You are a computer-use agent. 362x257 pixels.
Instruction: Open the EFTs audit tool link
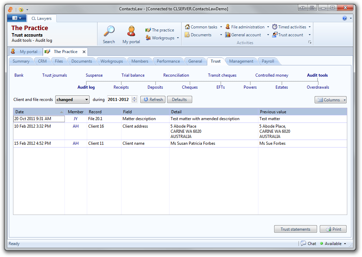(221, 87)
